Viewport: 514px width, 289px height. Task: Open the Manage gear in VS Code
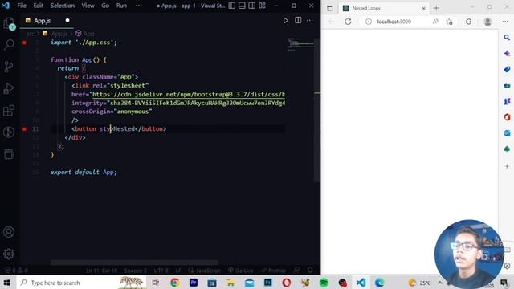9,254
